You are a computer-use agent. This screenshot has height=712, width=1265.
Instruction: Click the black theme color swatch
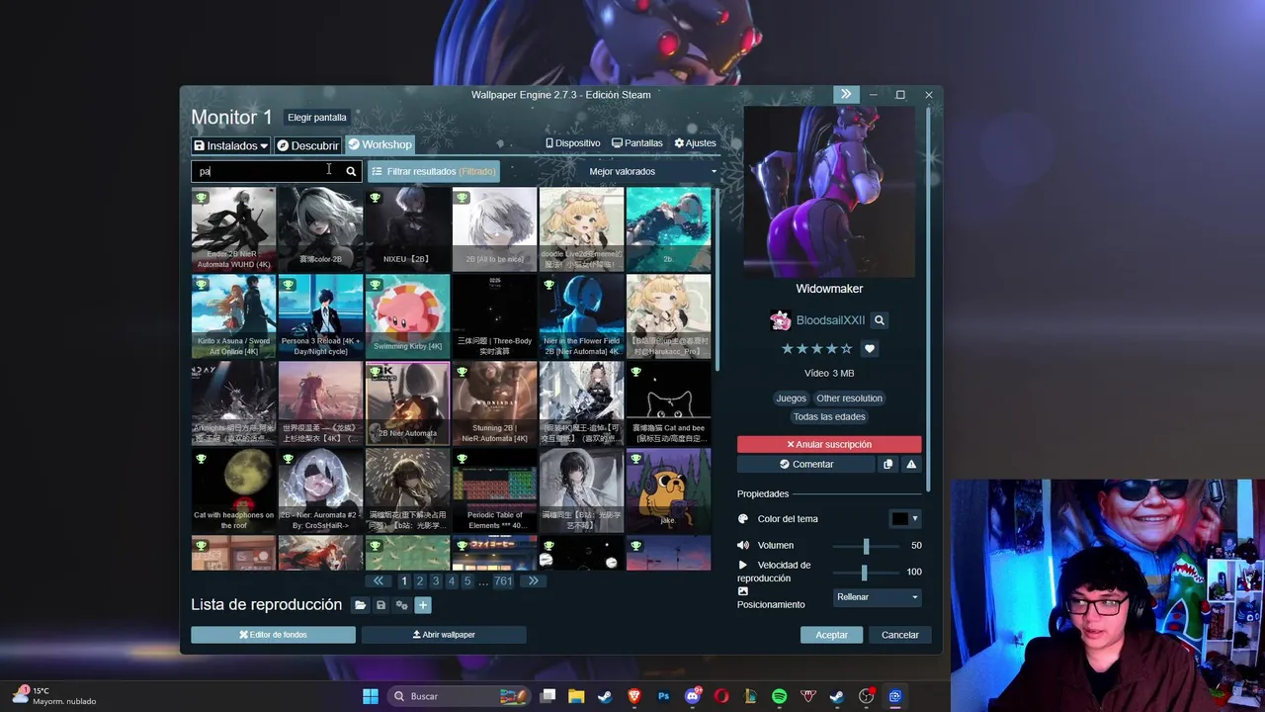click(x=899, y=518)
